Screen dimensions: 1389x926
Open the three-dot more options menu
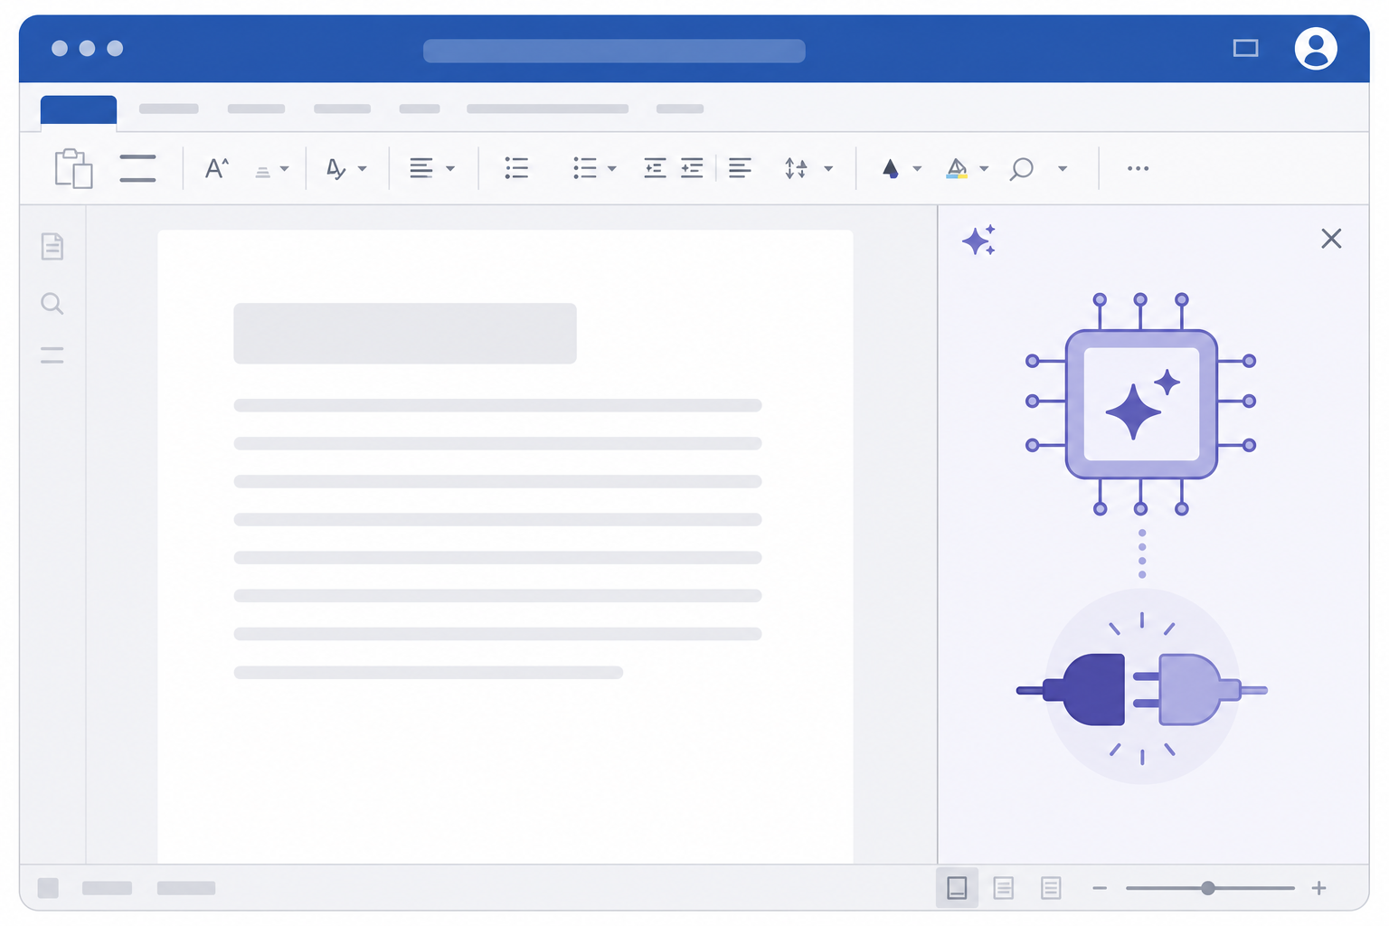[1139, 168]
